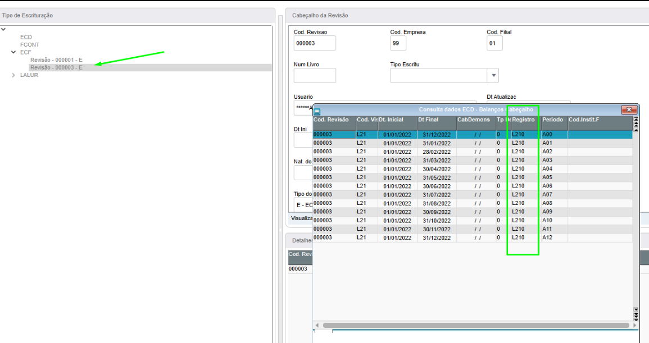Viewport: 649px width, 343px height.
Task: Collapse the root tree chevron
Action: click(x=3, y=29)
